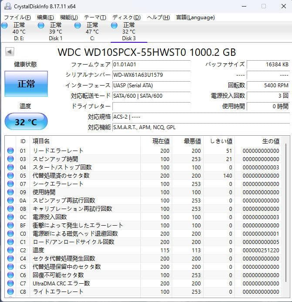Click raw value 000000000001 in C0 row

(x=261, y=233)
